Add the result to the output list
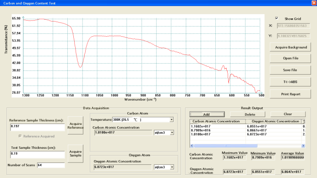 click(207, 114)
